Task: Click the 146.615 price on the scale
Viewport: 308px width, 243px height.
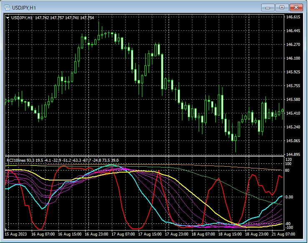Action: point(293,17)
